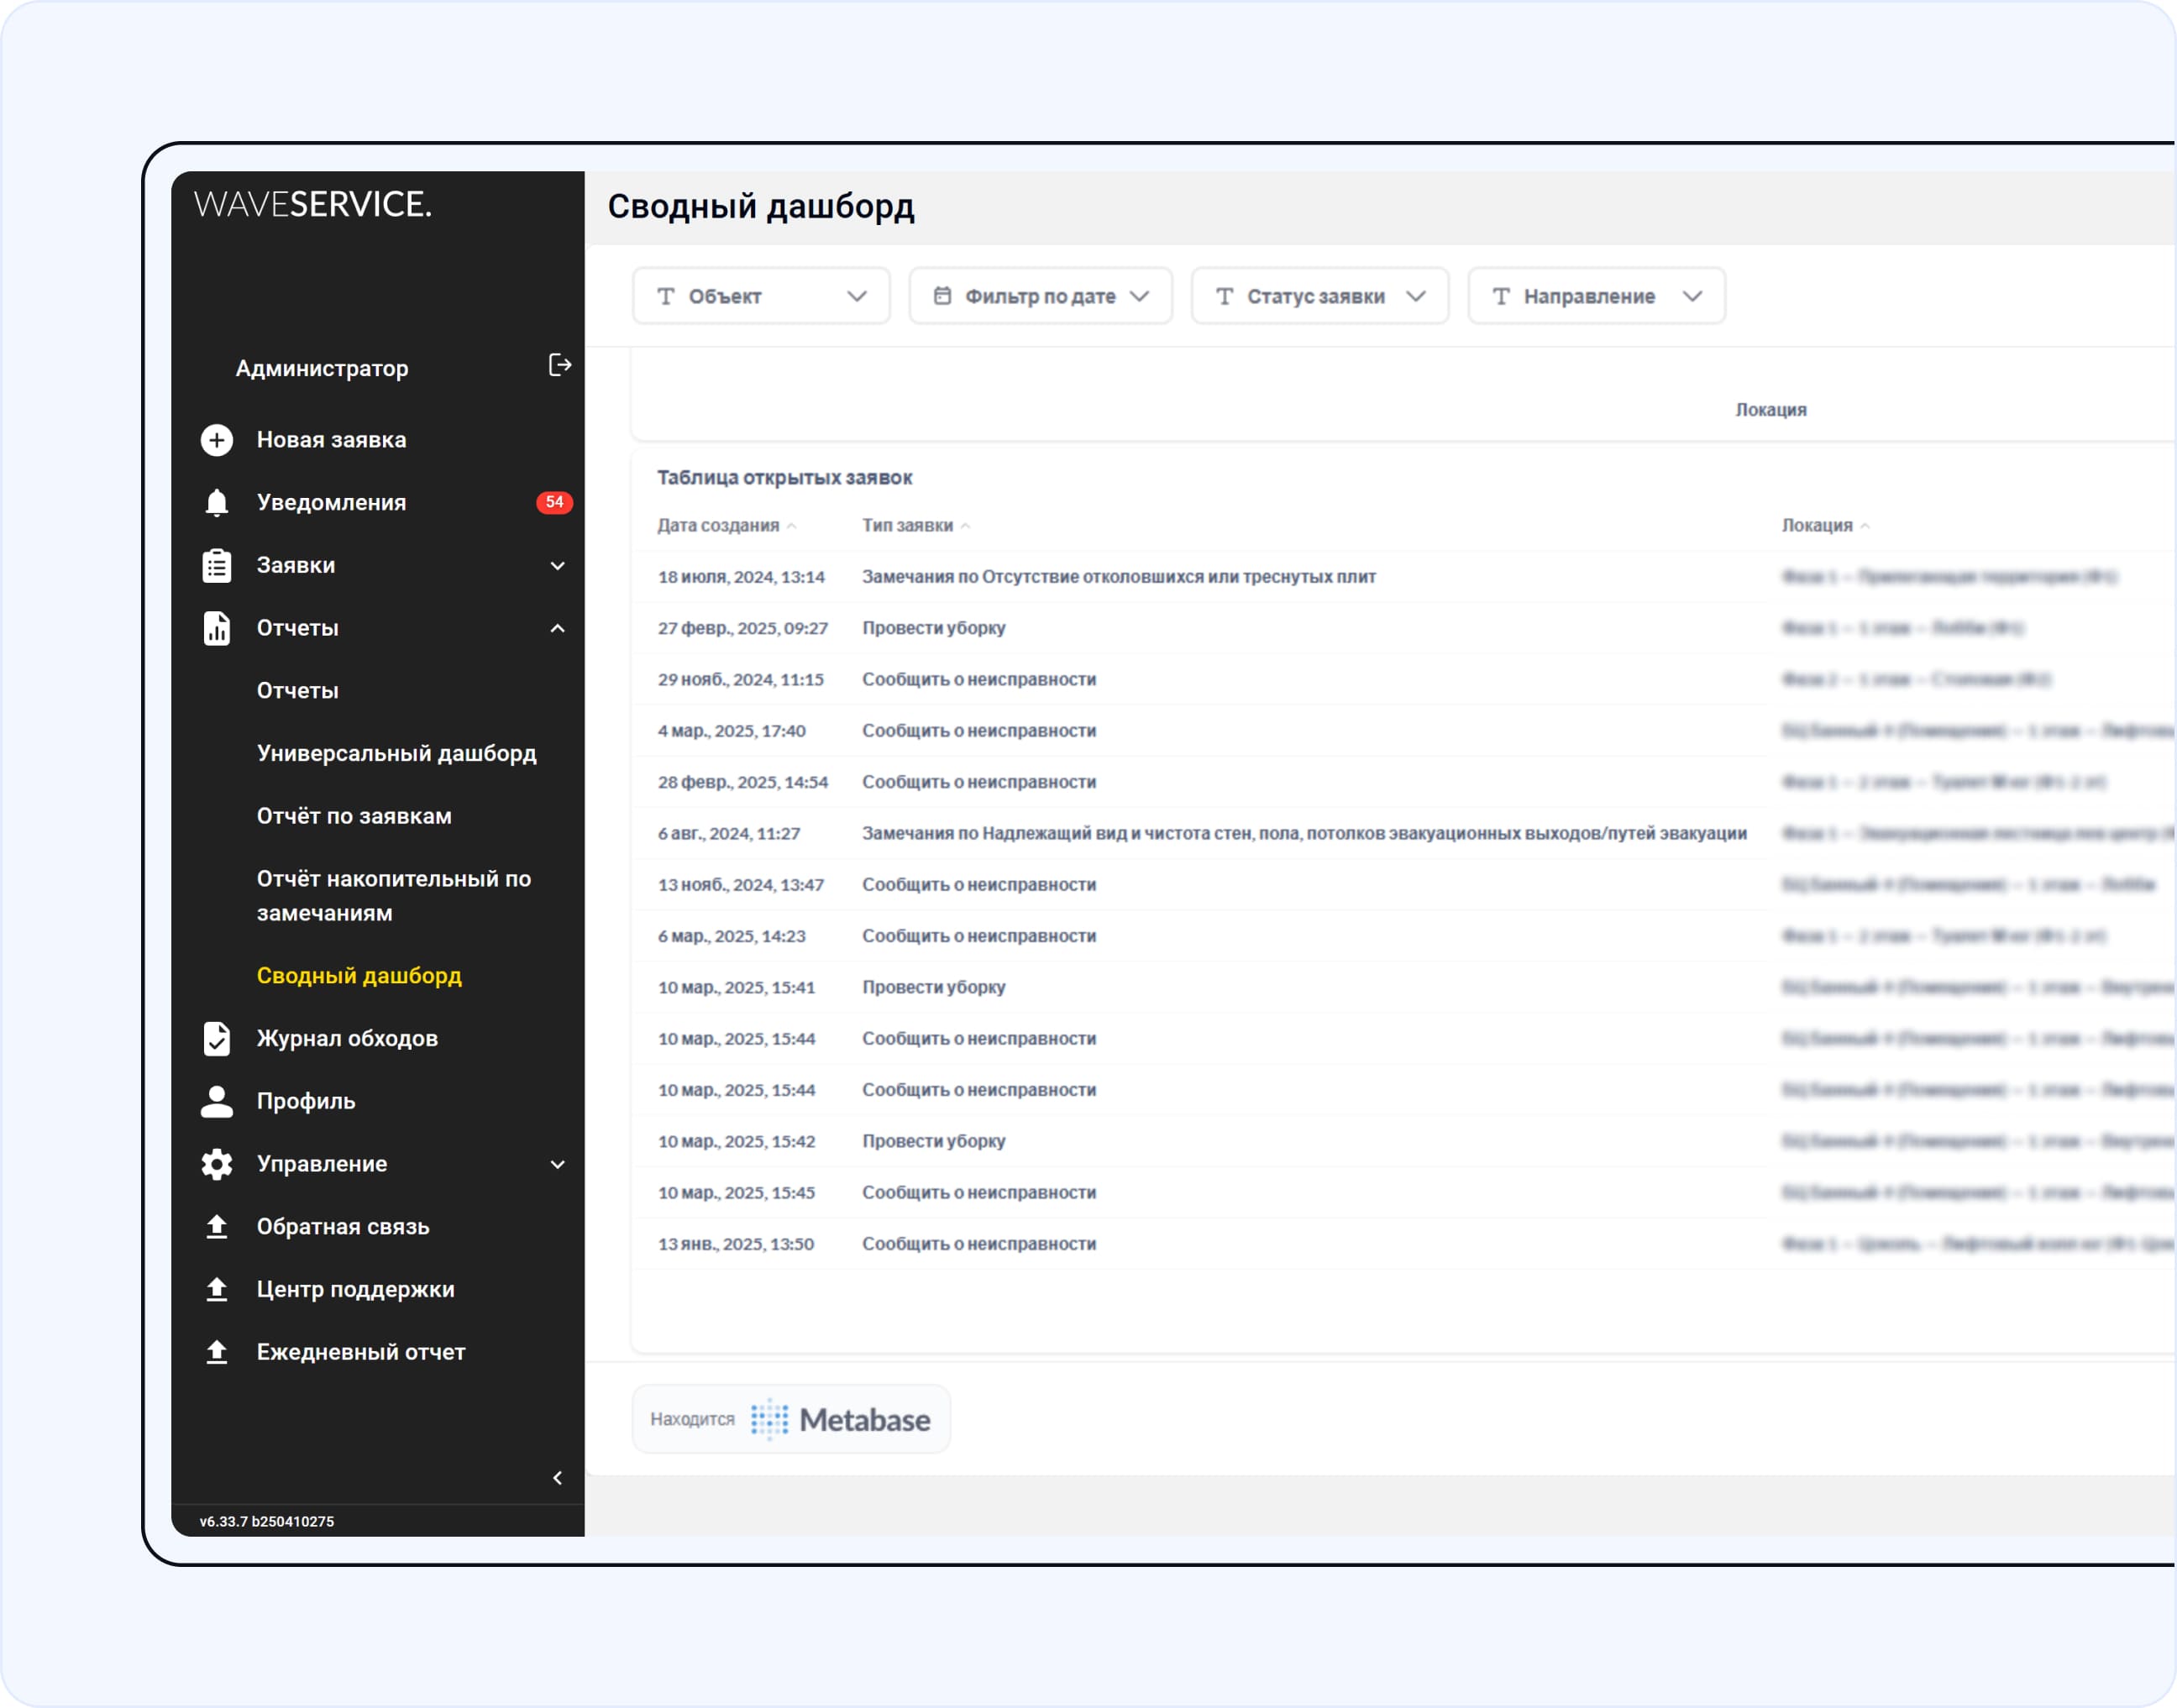Collapse the sidebar with the left arrow
This screenshot has height=1708, width=2177.
pyautogui.click(x=557, y=1478)
